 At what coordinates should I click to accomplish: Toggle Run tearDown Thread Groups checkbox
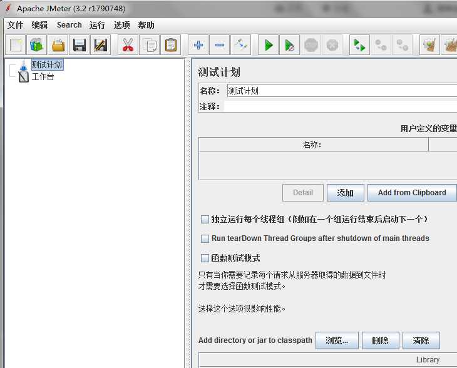coord(205,238)
